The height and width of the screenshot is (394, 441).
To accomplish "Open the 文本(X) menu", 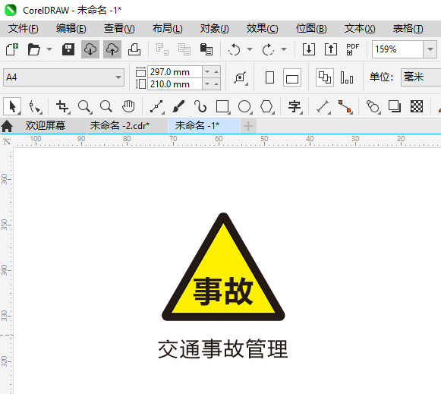I will pyautogui.click(x=360, y=29).
